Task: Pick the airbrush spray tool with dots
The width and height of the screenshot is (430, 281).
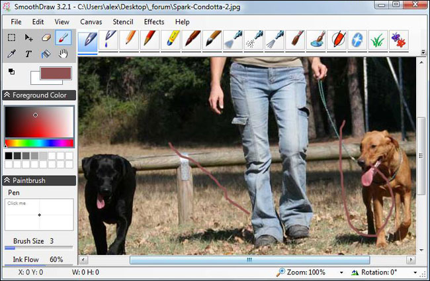Action: pos(253,40)
